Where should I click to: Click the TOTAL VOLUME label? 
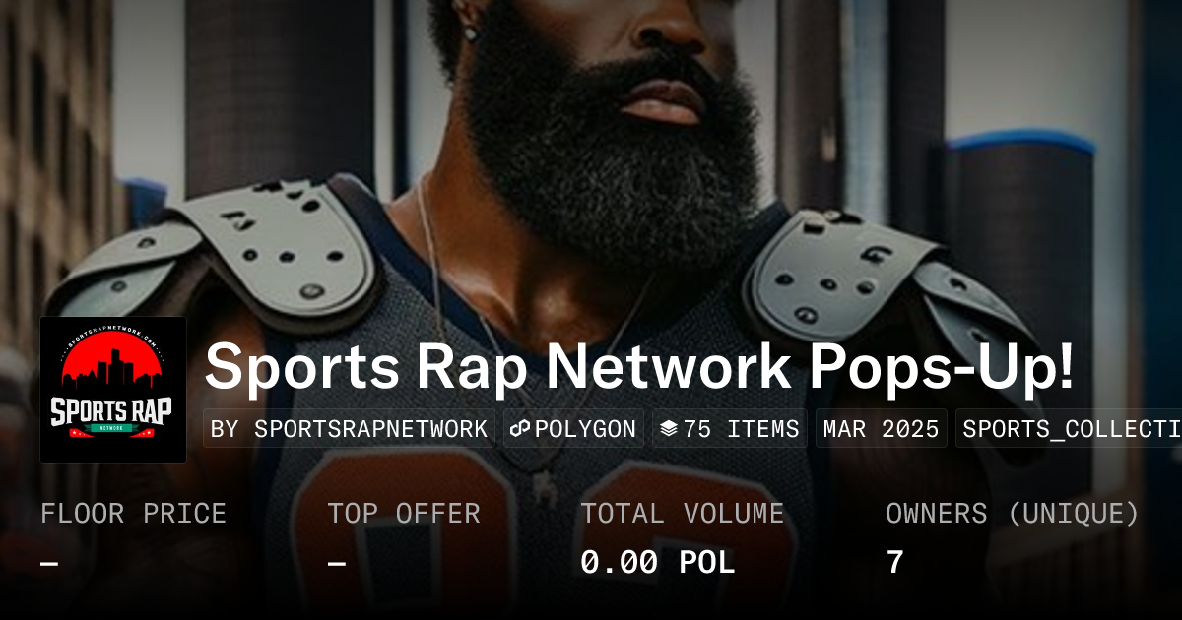pyautogui.click(x=682, y=514)
